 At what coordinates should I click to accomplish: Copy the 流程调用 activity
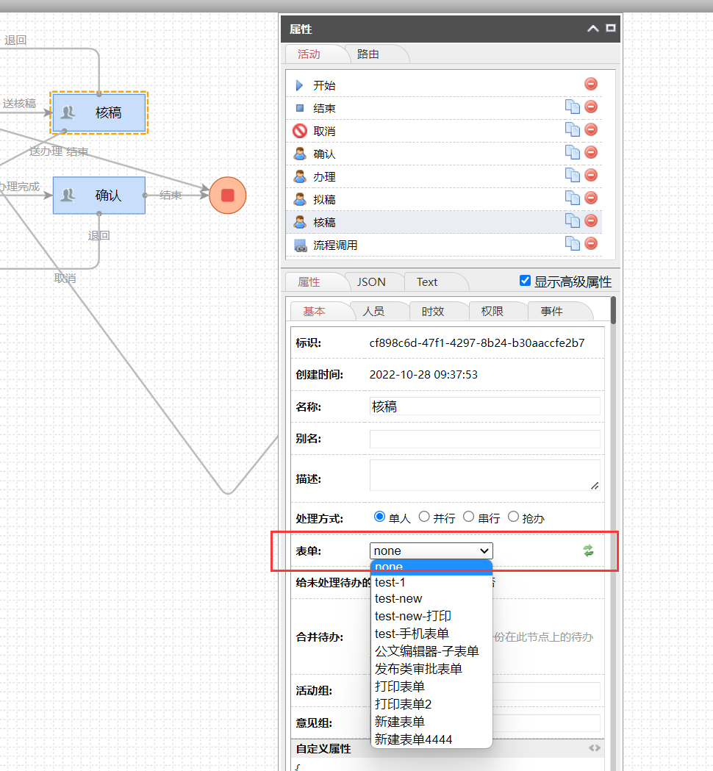(x=572, y=243)
